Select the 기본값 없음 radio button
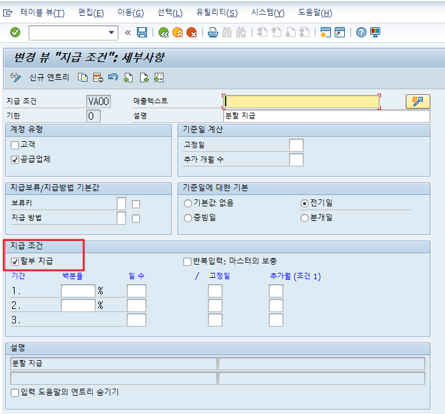The width and height of the screenshot is (445, 414). tap(188, 203)
